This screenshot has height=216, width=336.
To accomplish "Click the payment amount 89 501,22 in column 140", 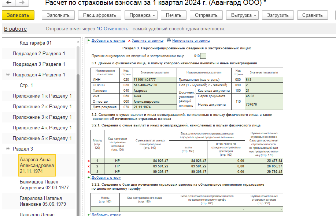I will [150, 166].
